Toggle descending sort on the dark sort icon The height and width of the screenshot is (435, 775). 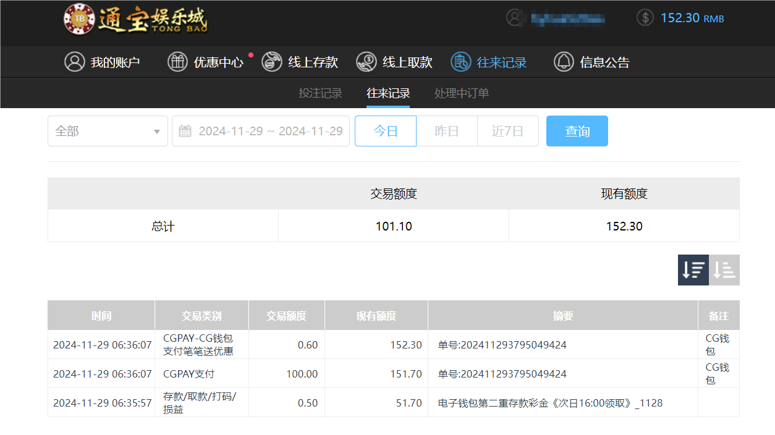[x=693, y=270]
